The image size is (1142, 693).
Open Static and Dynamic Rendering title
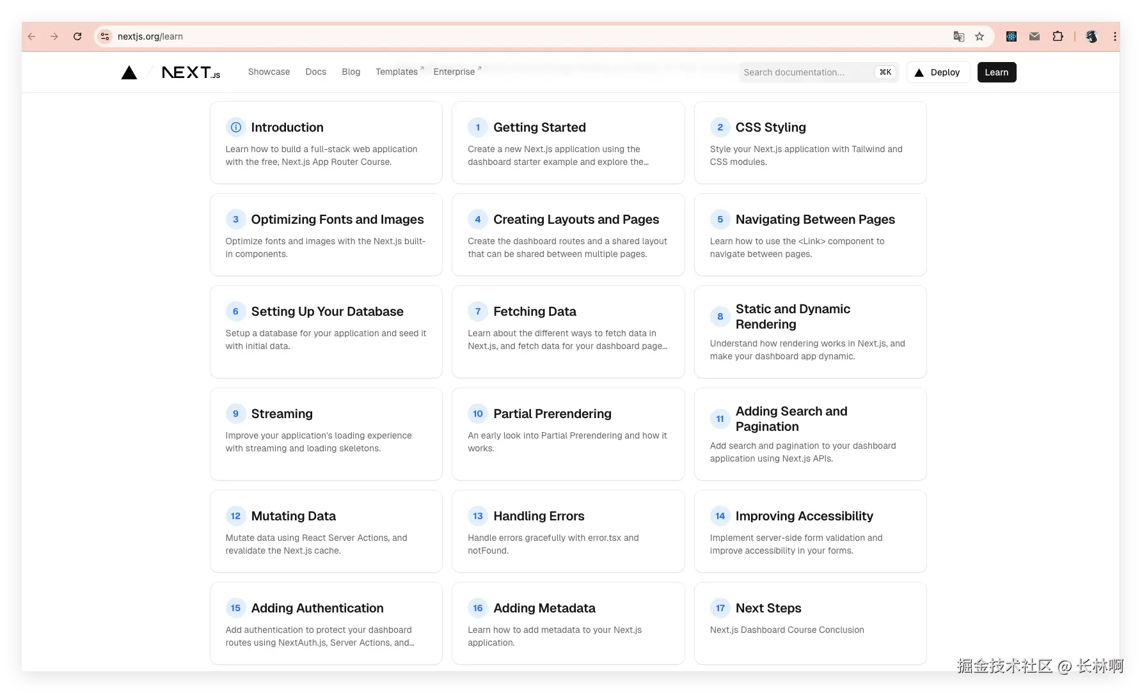(x=793, y=316)
